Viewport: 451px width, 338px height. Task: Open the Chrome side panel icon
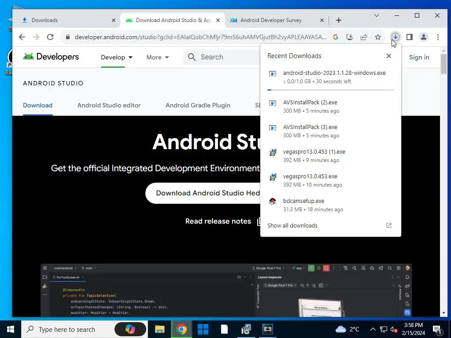click(410, 37)
